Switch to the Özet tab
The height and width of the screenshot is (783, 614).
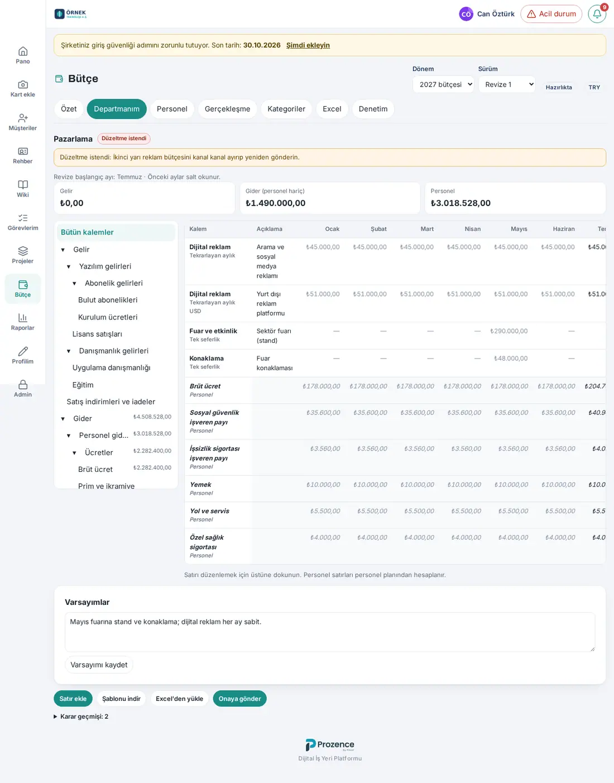point(69,109)
